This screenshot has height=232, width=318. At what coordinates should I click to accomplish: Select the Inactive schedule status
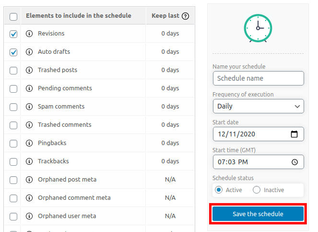tap(257, 190)
